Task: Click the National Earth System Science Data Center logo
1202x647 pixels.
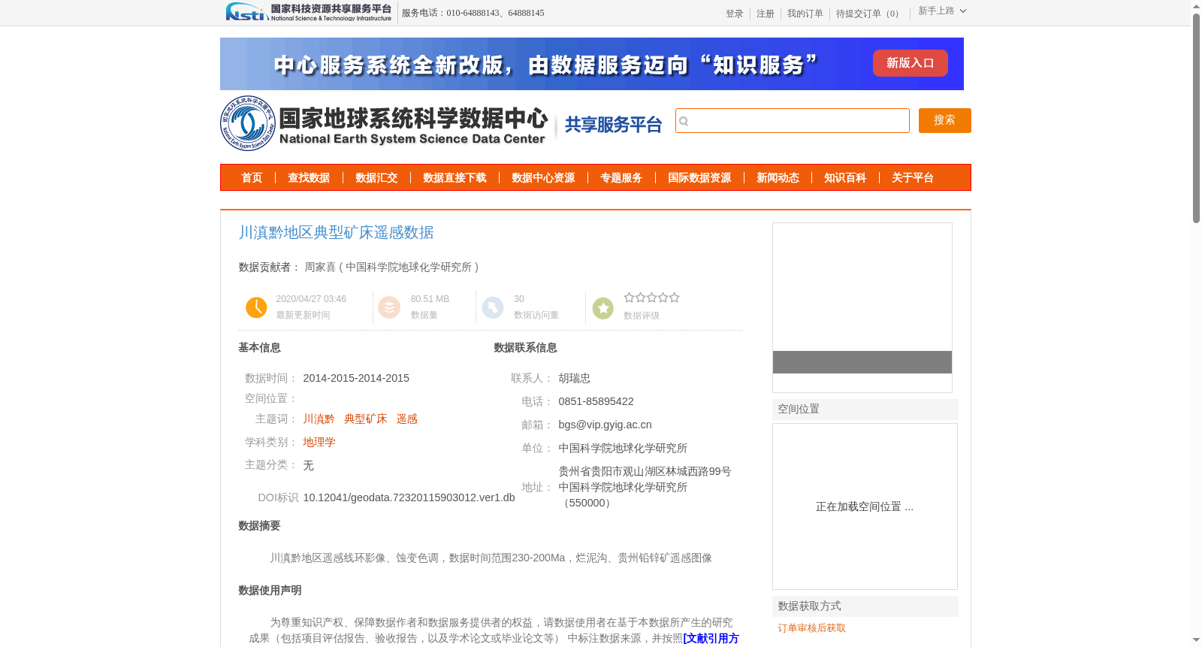Action: pyautogui.click(x=385, y=123)
